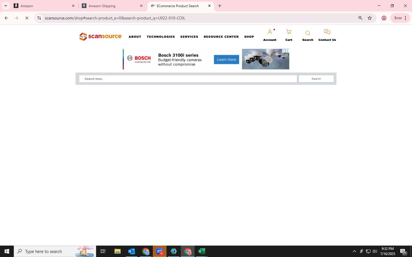This screenshot has height=257, width=412.
Task: Switch to the Amazon tab
Action: click(x=44, y=6)
